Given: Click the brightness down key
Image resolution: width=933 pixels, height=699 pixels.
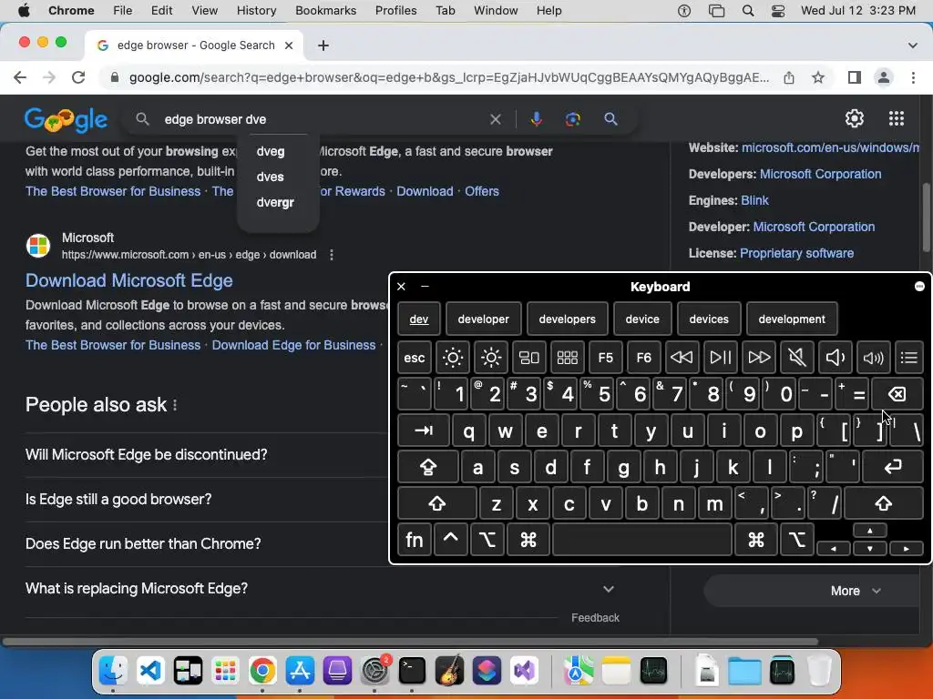Looking at the screenshot, I should coord(452,357).
